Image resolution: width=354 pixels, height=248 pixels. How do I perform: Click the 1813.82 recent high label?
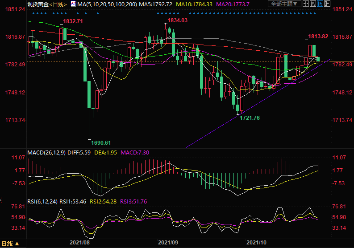(318, 37)
